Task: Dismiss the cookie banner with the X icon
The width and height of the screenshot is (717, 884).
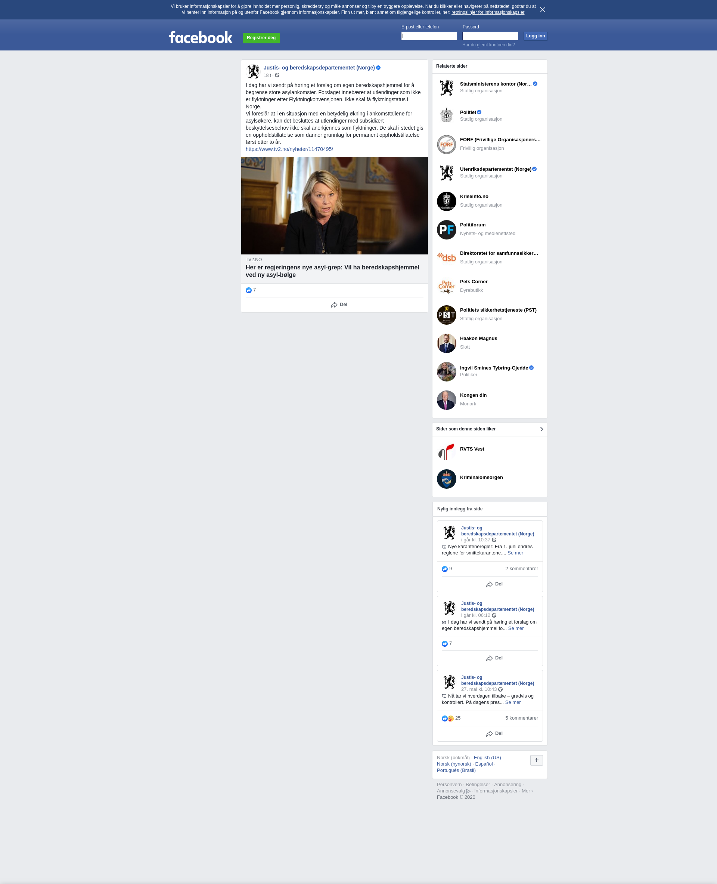Action: 542,9
